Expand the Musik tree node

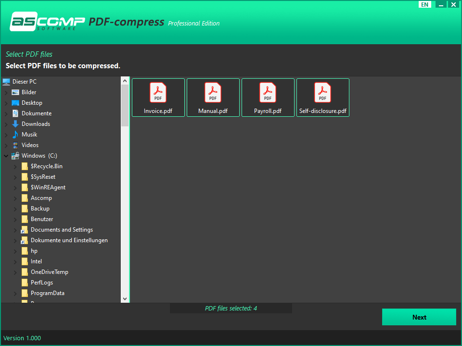pos(6,135)
